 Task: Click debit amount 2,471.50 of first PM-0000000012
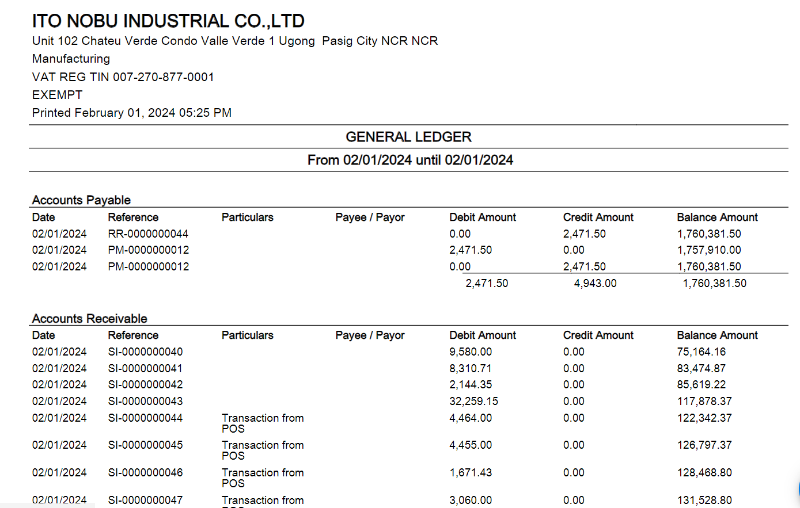(471, 250)
